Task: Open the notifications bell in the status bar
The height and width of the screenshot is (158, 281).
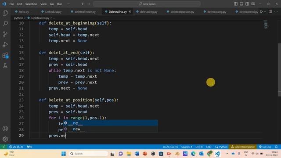Action: [276, 147]
